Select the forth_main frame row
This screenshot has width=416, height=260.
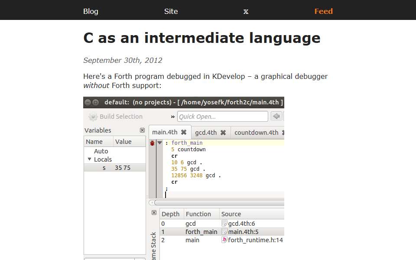(x=222, y=232)
